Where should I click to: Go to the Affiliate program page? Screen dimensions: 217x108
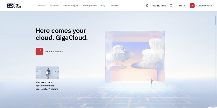71,5
